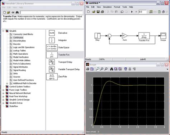Open Help menu in untitled model window
The width and height of the screenshot is (170, 135).
pos(131,7)
